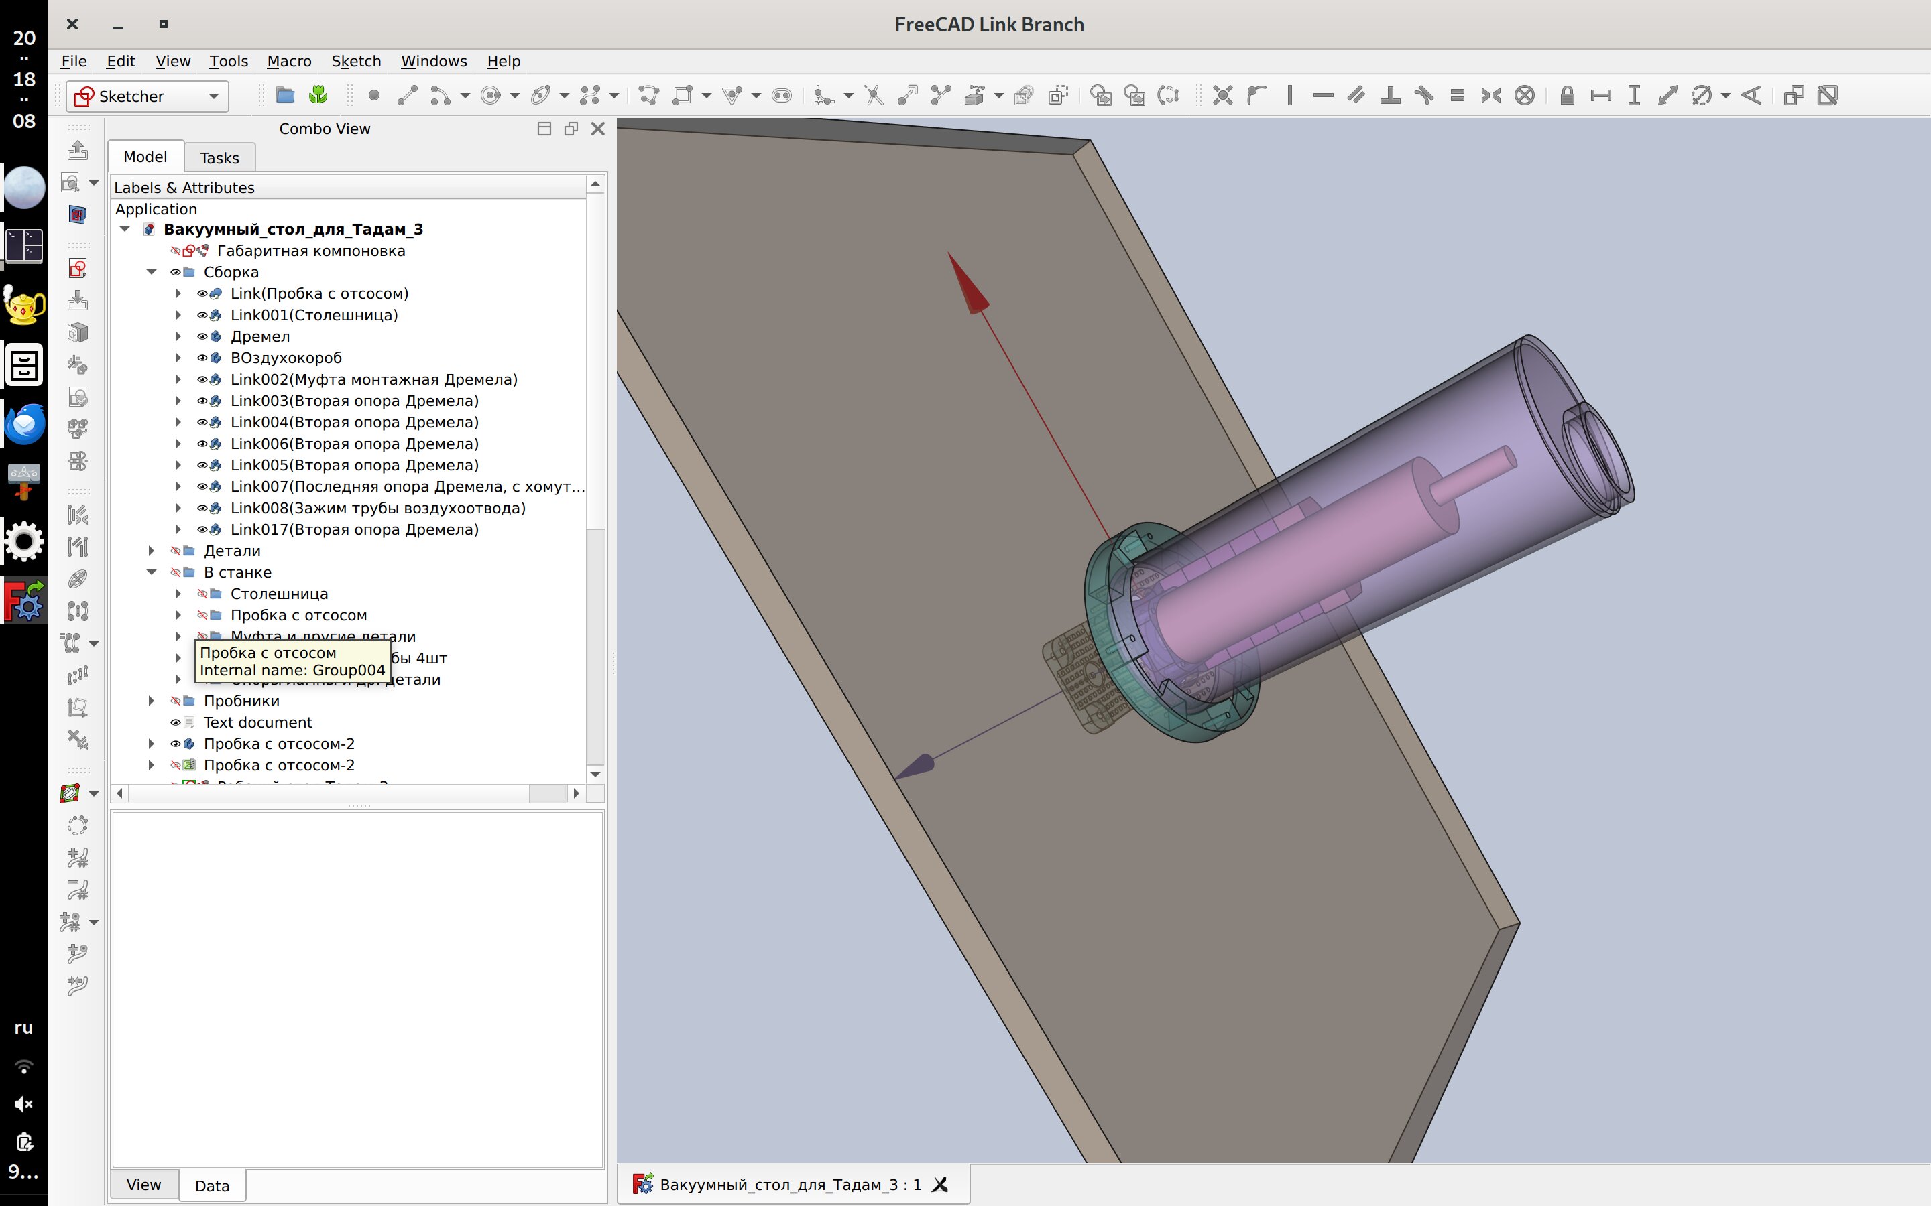This screenshot has height=1206, width=1931.
Task: Click the Trim edge tool icon
Action: pyautogui.click(x=874, y=96)
